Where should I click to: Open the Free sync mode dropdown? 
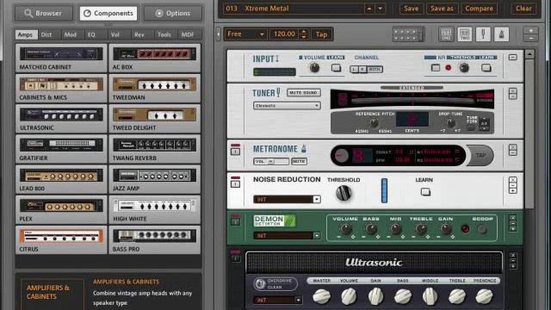point(245,34)
